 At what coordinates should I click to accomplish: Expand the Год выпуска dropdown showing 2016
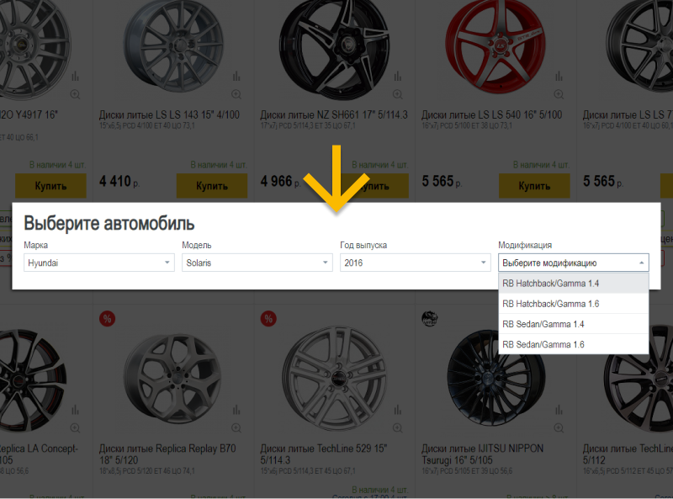pyautogui.click(x=415, y=263)
